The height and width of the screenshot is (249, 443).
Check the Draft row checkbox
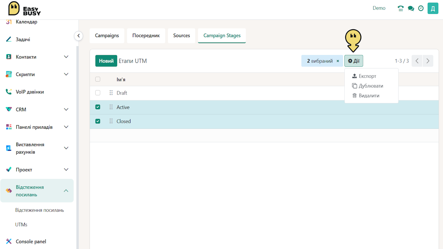tap(98, 93)
